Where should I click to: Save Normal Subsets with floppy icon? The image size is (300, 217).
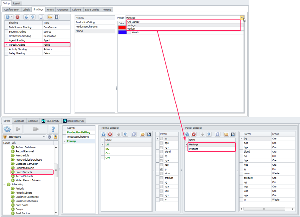[x=149, y=134]
